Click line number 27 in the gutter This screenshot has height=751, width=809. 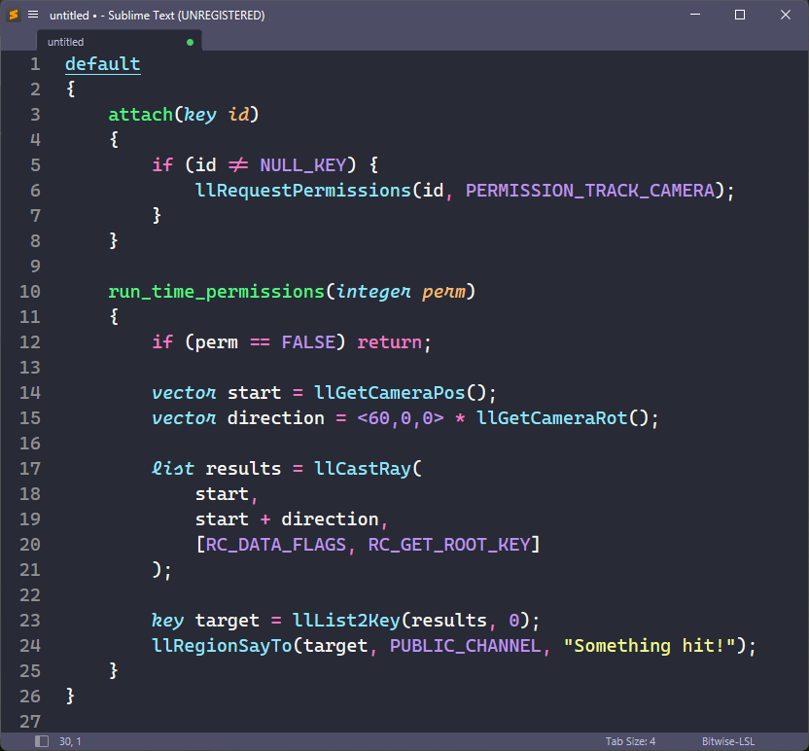click(x=30, y=722)
